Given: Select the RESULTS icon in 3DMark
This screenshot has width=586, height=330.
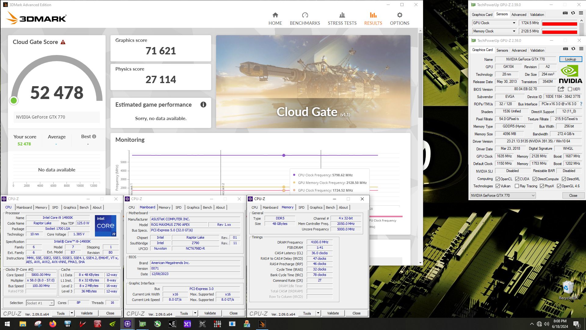Looking at the screenshot, I should pyautogui.click(x=373, y=15).
